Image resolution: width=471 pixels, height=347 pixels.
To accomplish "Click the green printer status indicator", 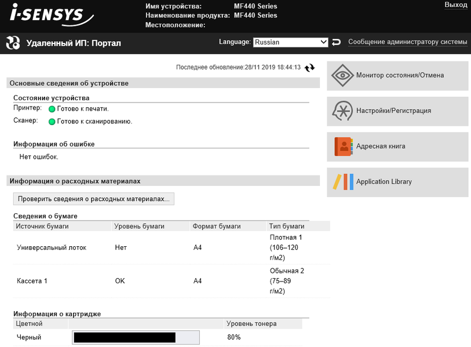I will [x=52, y=109].
